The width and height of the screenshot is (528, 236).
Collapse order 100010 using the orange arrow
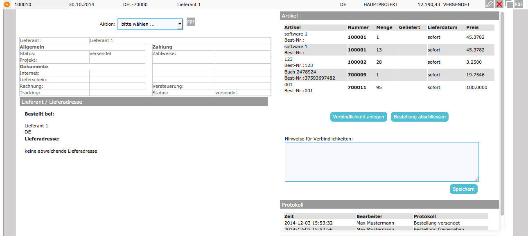tap(7, 4)
